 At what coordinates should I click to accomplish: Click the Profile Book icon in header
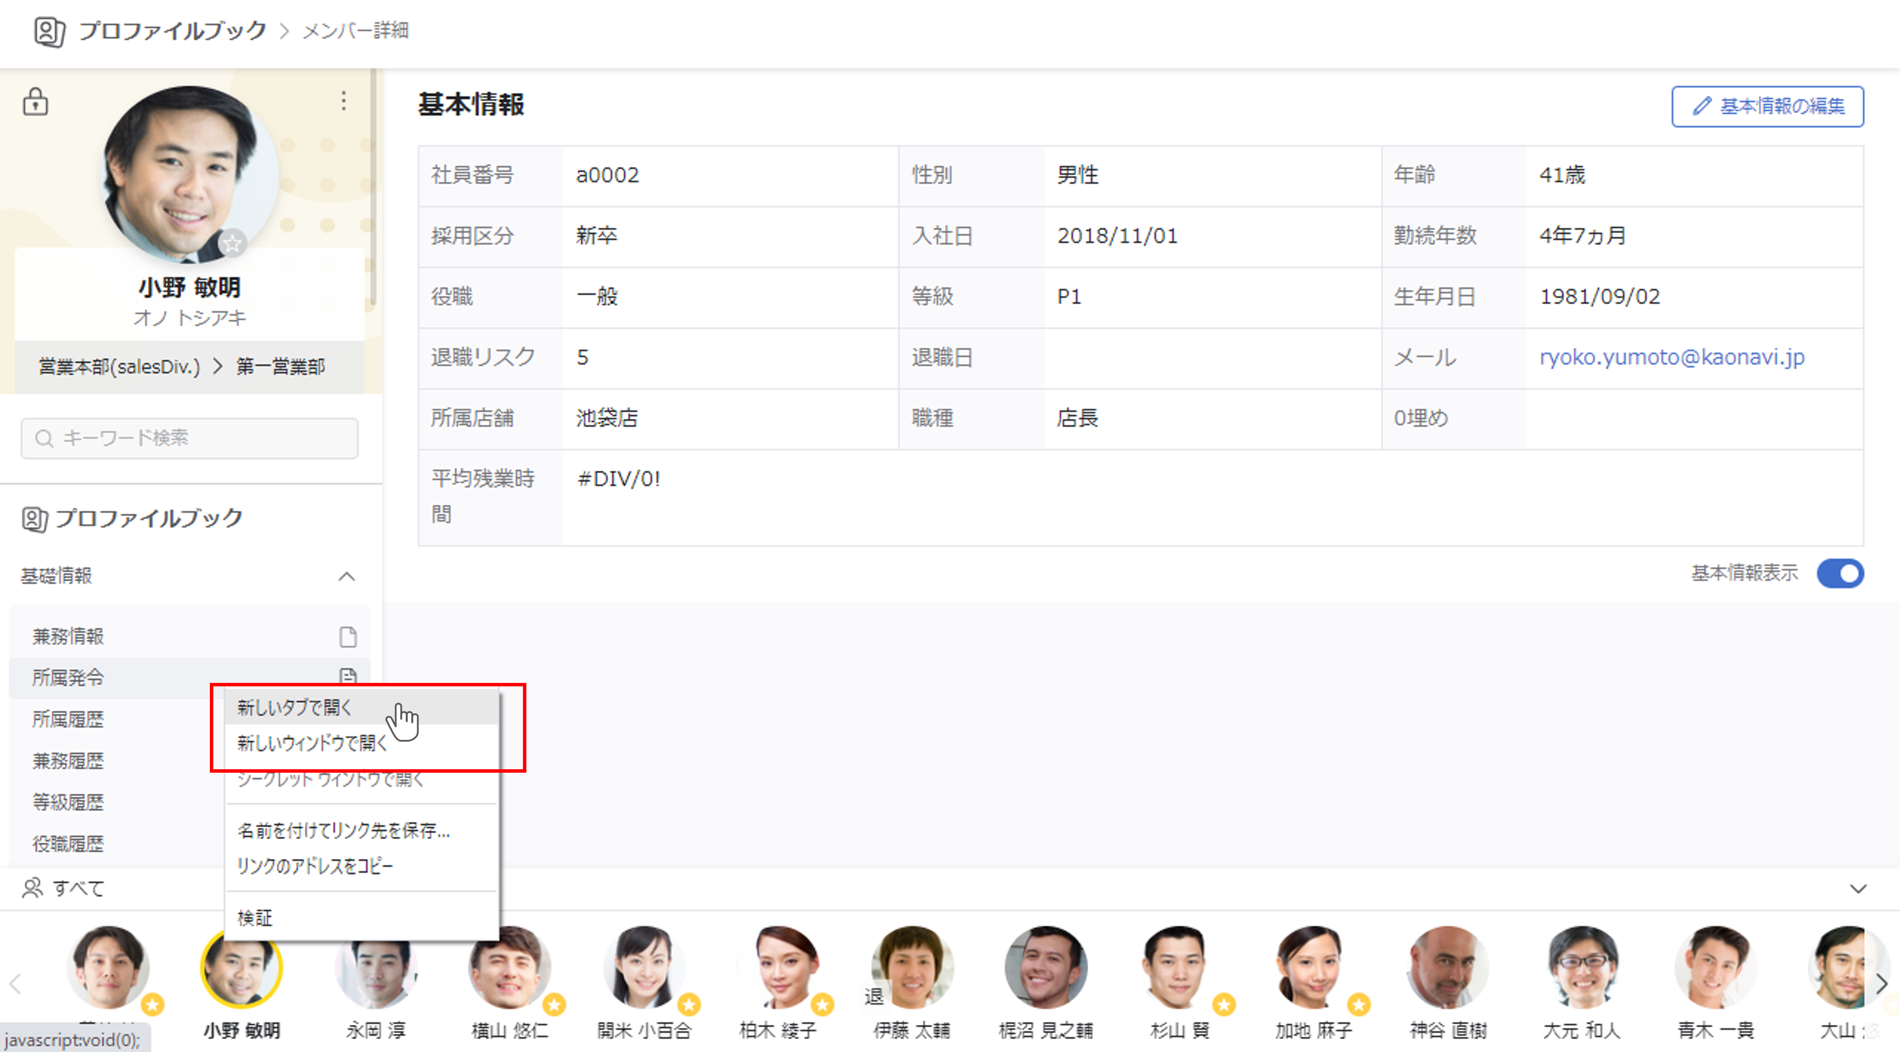49,31
